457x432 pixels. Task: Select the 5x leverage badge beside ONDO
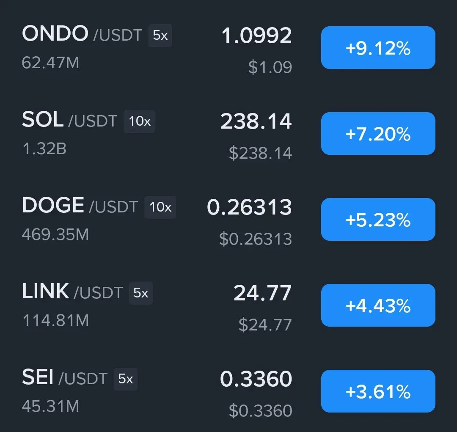pos(160,36)
